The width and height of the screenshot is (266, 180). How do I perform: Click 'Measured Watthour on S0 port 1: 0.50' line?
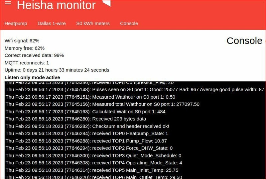pyautogui.click(x=90, y=97)
